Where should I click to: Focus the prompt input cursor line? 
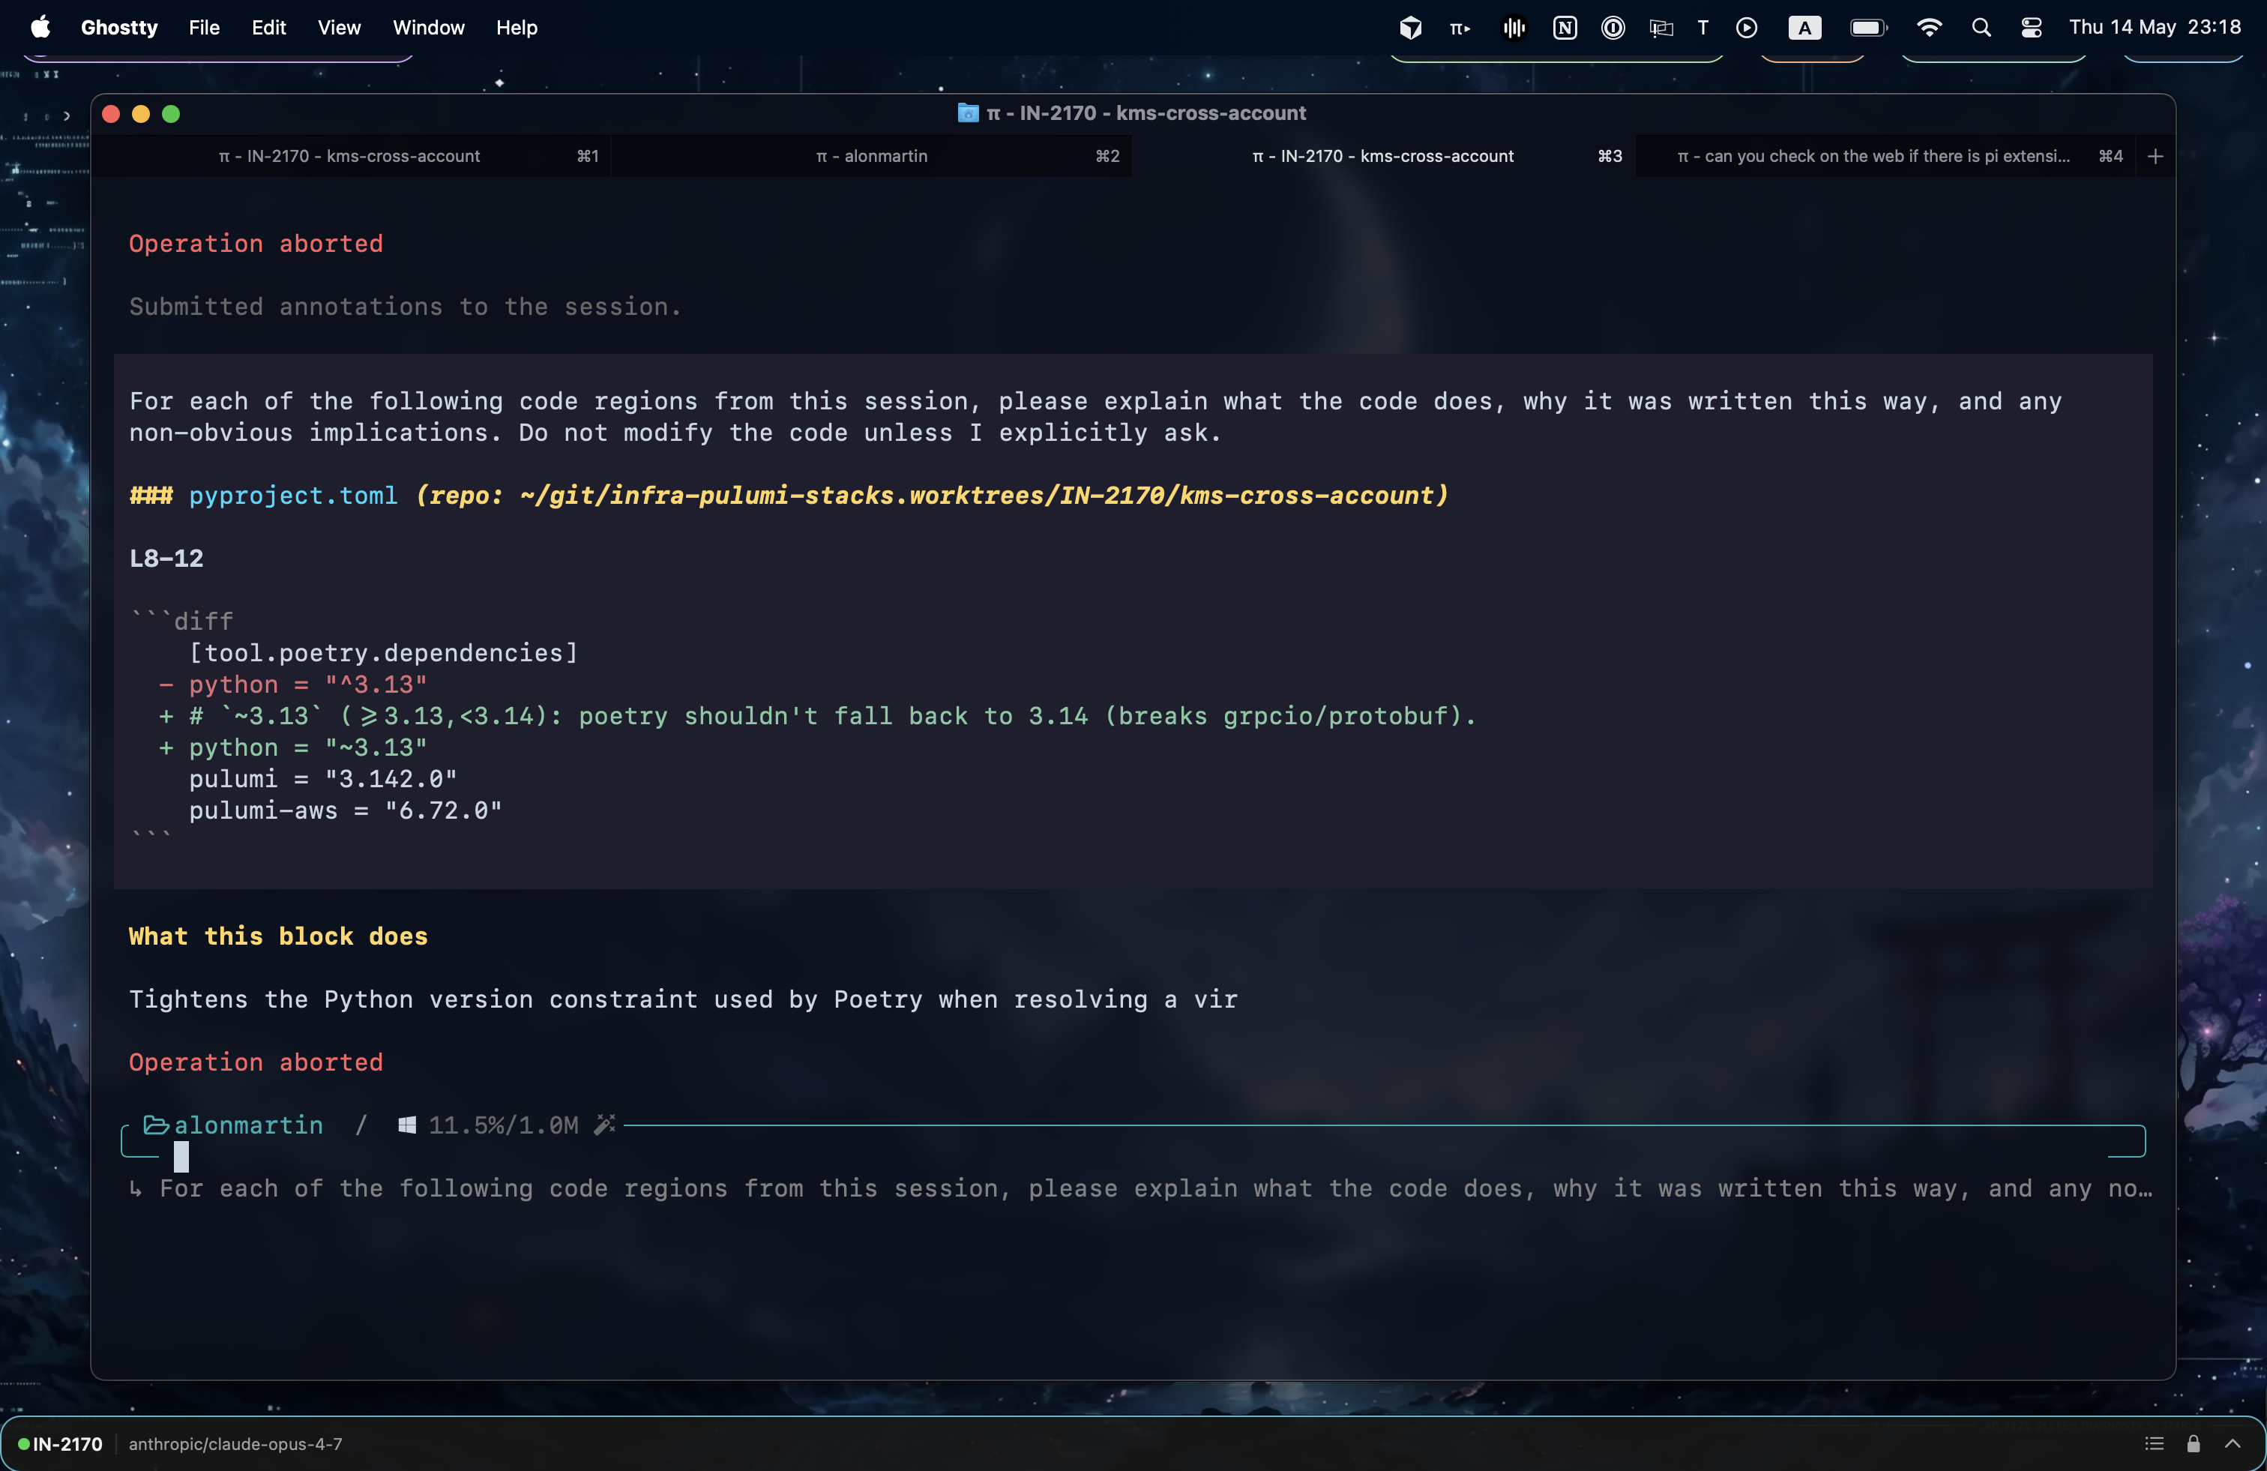[x=1133, y=1157]
